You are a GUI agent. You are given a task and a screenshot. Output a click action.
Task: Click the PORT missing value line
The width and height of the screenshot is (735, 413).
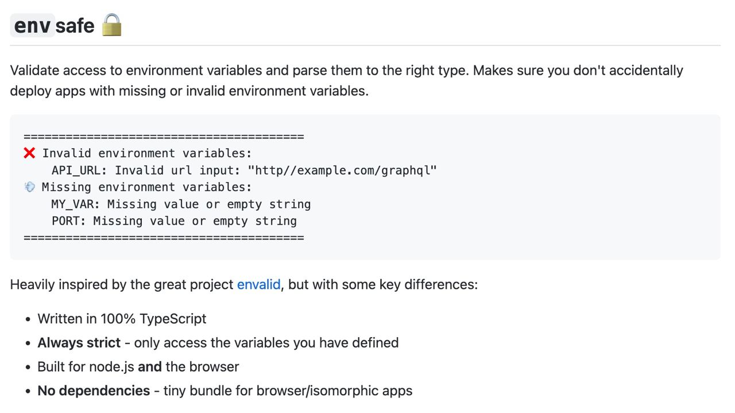pyautogui.click(x=174, y=221)
